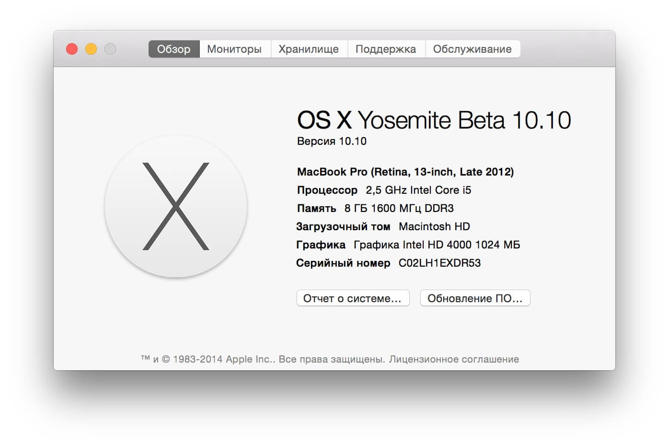Image resolution: width=669 pixels, height=447 pixels.
Task: Click the Процессор label
Action: (x=327, y=190)
